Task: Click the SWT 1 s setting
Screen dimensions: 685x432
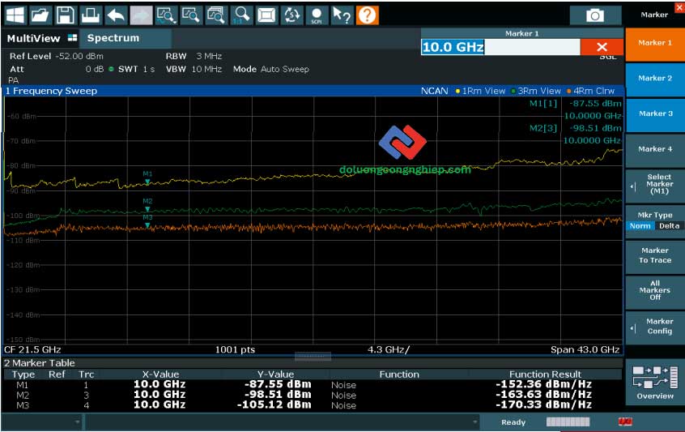Action: tap(136, 69)
